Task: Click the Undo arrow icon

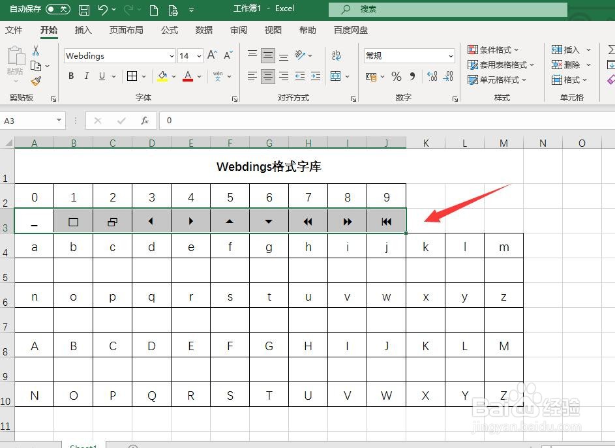Action: 103,9
